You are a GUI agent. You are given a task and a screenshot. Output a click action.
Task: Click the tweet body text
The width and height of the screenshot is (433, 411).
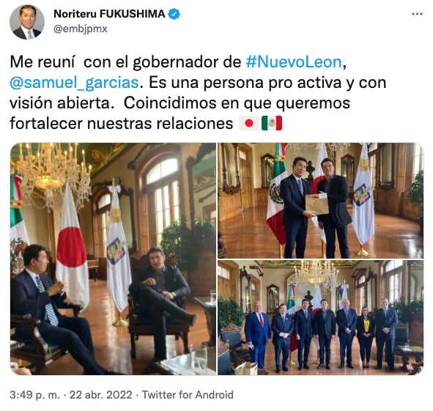(198, 92)
